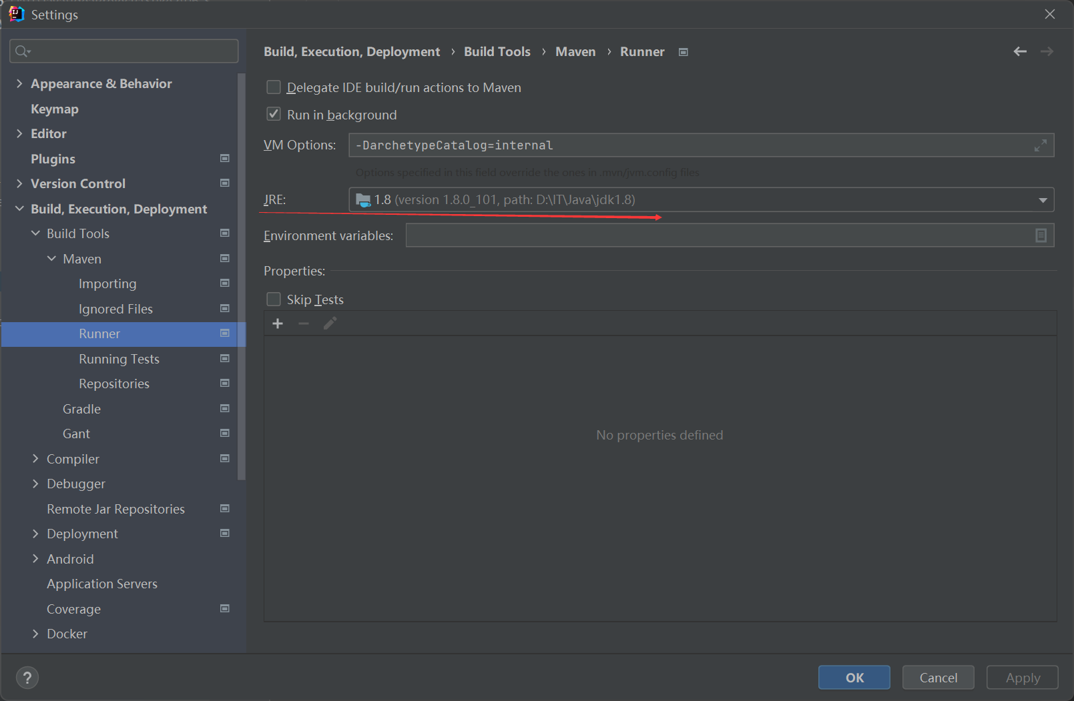Viewport: 1074px width, 701px height.
Task: Click project icon beside Repositories row
Action: coord(225,383)
